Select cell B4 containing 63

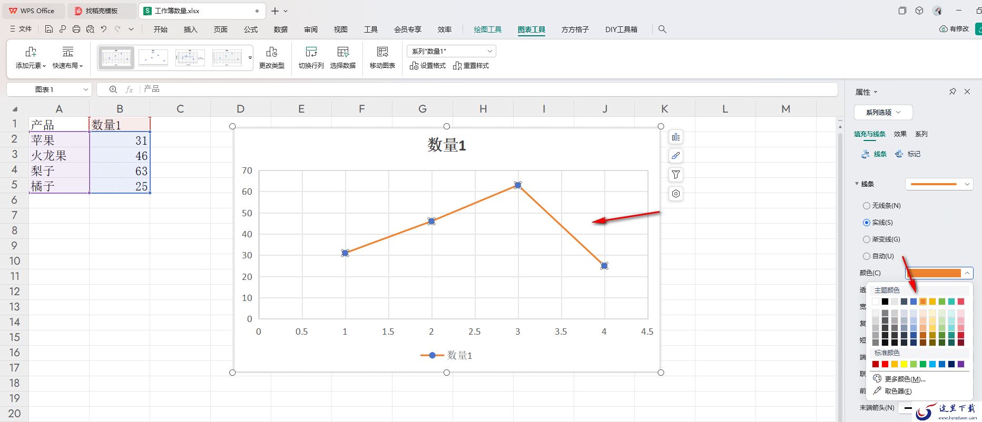(x=120, y=170)
